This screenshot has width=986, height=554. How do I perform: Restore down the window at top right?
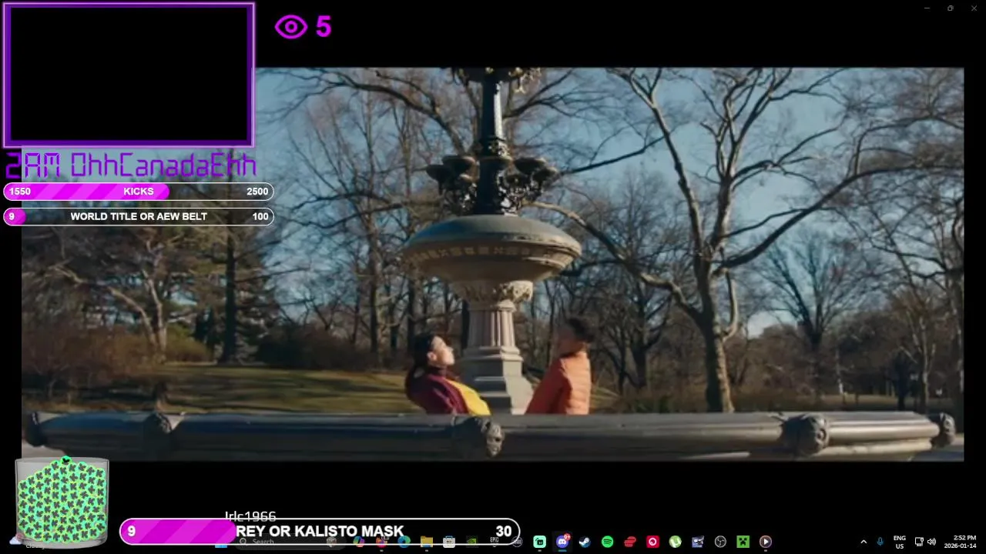tap(950, 8)
